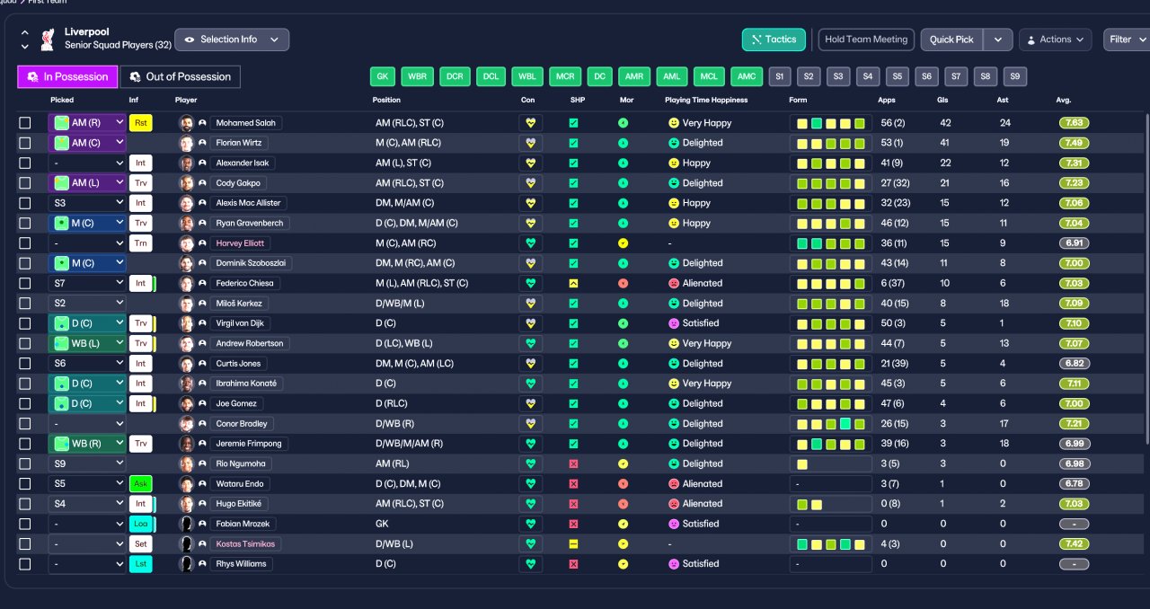Check the box next to Curtis Jones
Image resolution: width=1150 pixels, height=609 pixels.
(x=25, y=364)
